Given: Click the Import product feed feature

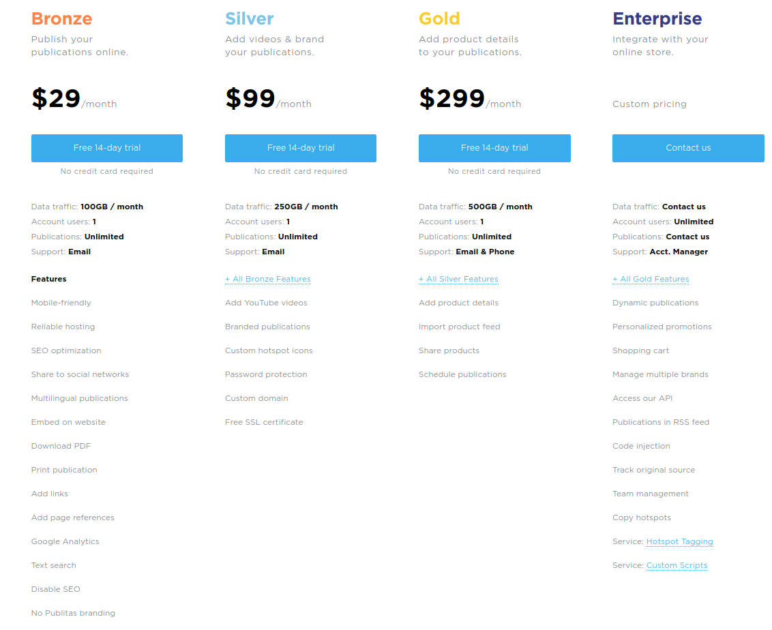Looking at the screenshot, I should [459, 327].
